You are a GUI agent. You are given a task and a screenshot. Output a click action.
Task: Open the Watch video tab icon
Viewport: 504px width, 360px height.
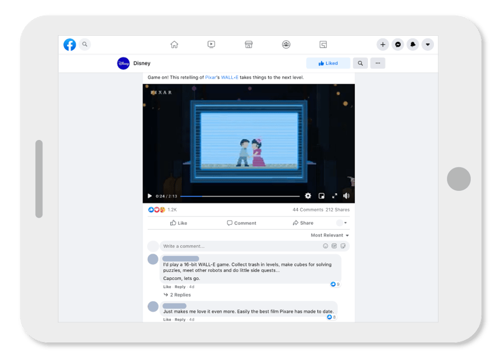click(211, 44)
